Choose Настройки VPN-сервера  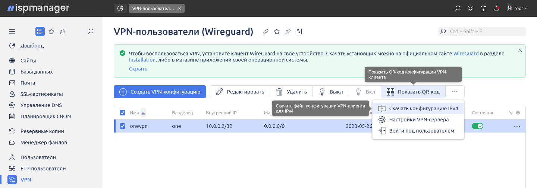418,120
